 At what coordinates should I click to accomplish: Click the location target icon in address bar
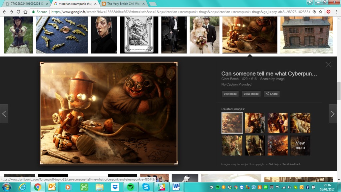click(x=314, y=12)
